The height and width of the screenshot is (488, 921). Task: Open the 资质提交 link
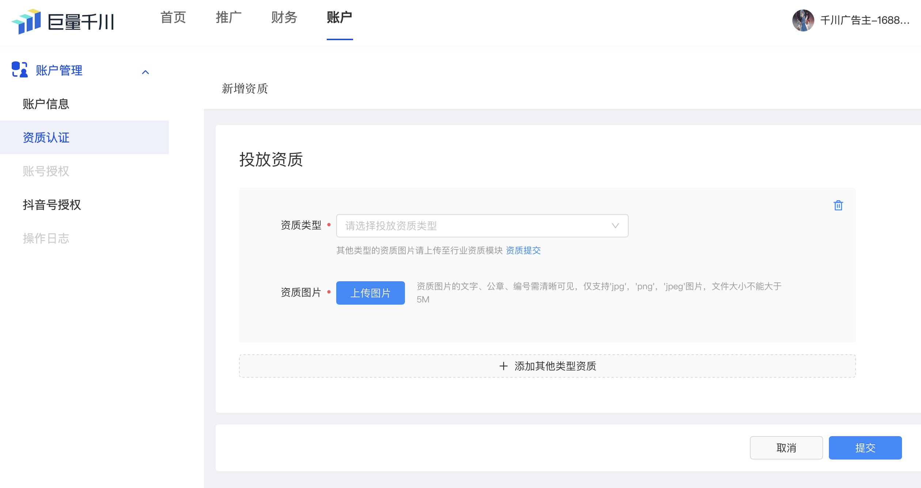(523, 251)
